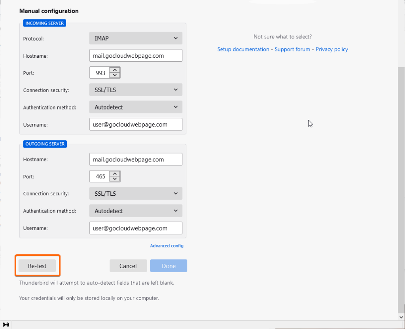This screenshot has width=405, height=329.
Task: Open the incoming Protocol IMAP dropdown
Action: point(136,38)
